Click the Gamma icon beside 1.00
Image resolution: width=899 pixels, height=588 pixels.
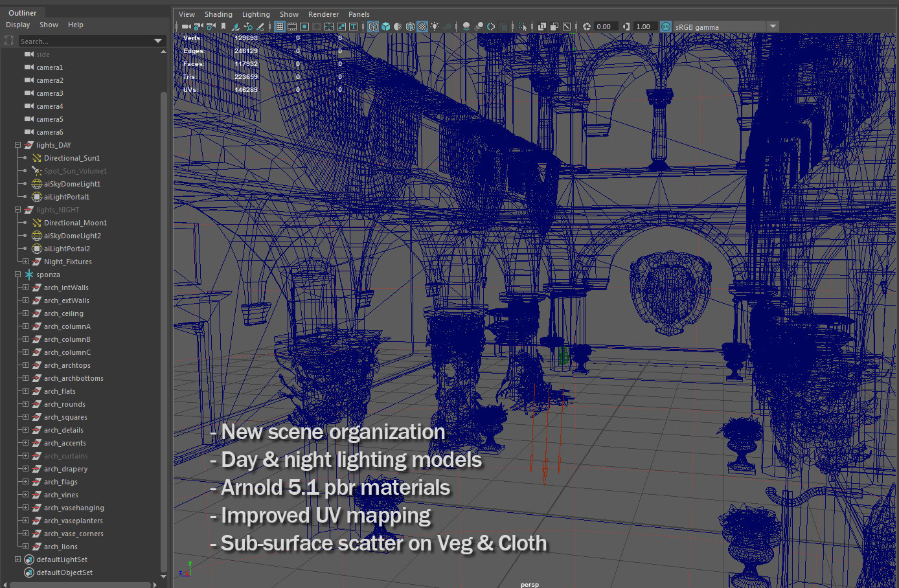[626, 27]
